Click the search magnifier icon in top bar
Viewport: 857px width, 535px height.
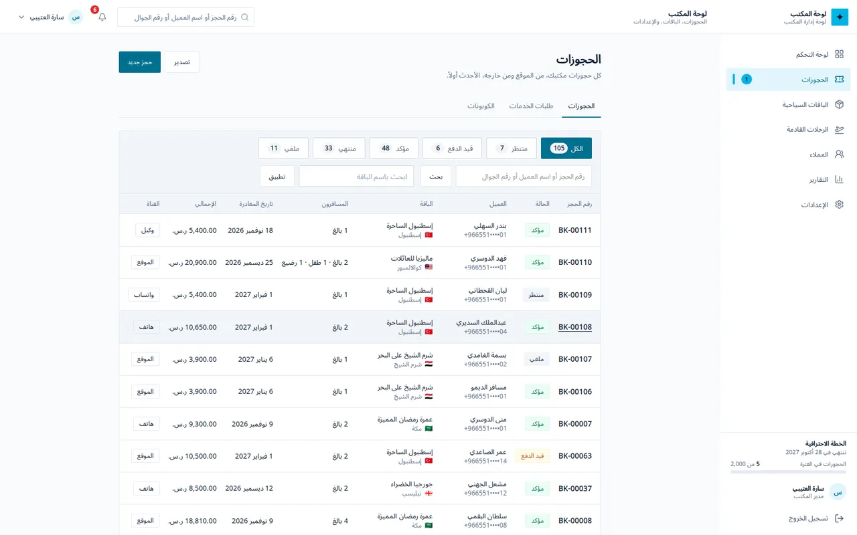click(245, 17)
